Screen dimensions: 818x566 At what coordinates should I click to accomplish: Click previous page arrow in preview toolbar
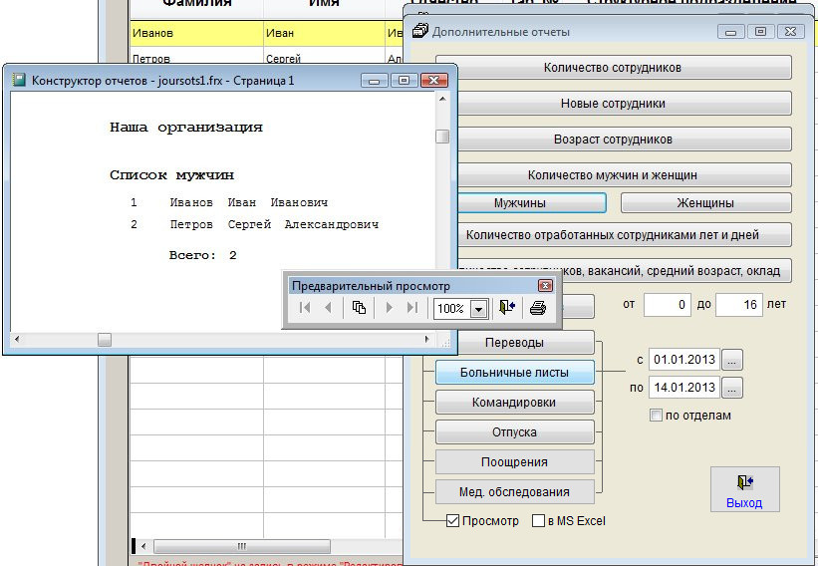coord(328,309)
